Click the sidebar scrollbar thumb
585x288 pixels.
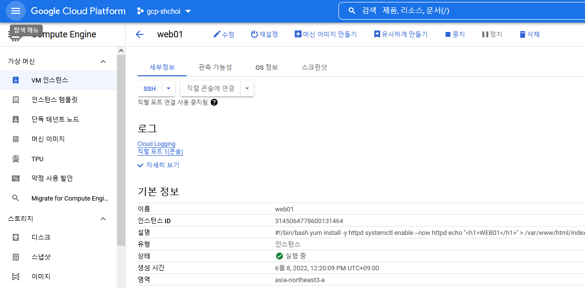click(x=121, y=149)
